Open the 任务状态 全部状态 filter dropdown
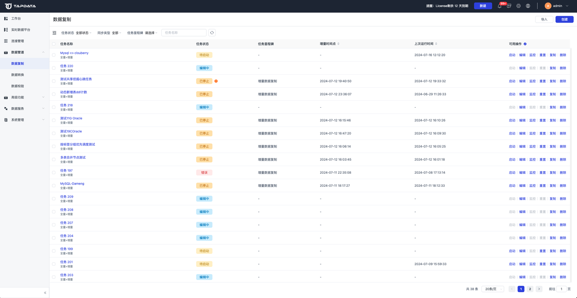 pyautogui.click(x=83, y=33)
